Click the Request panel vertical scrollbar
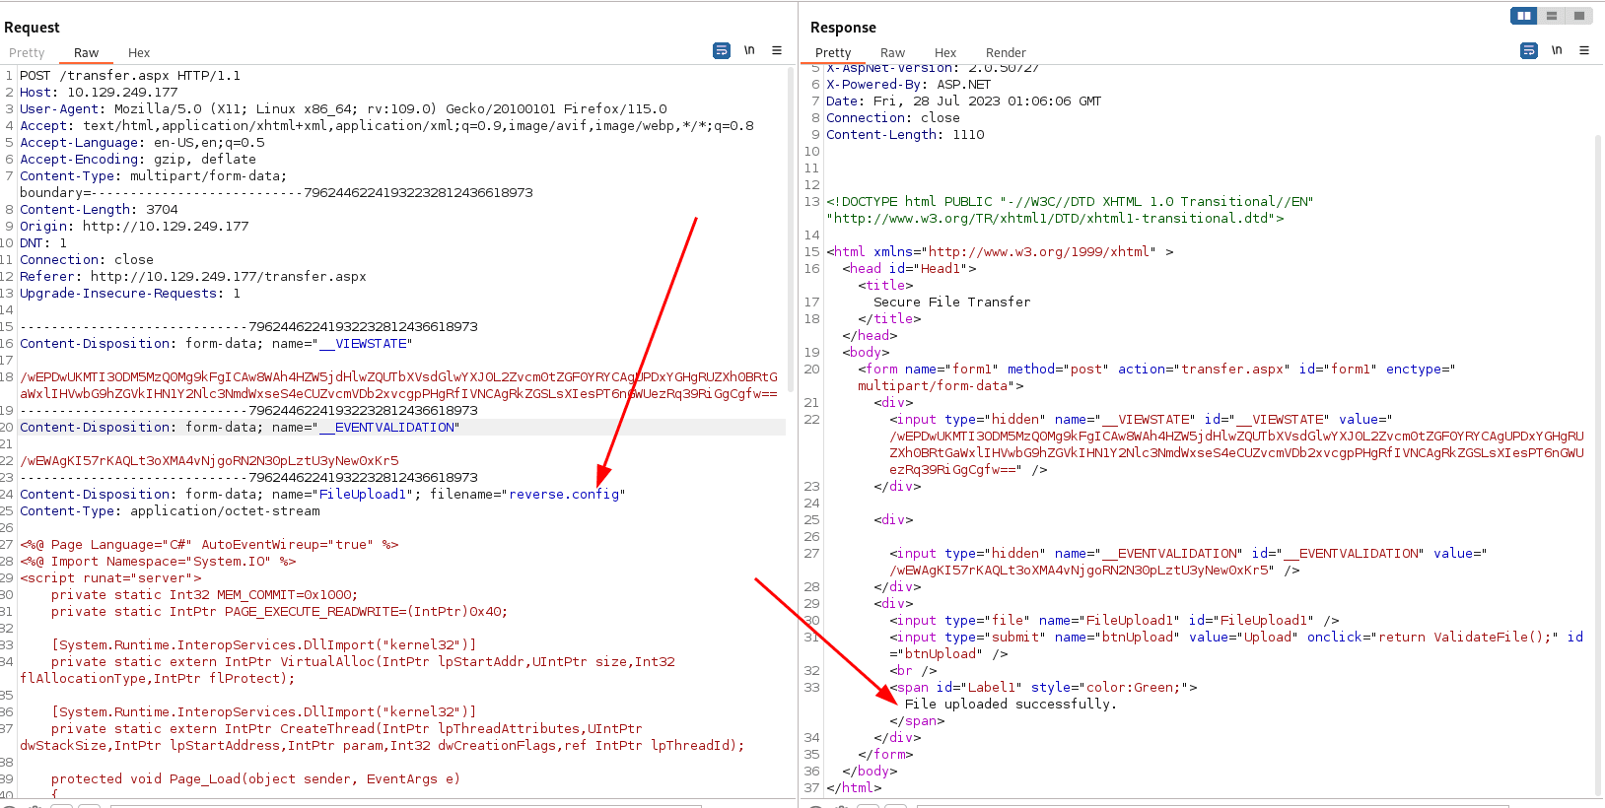The image size is (1605, 808). coord(791,232)
